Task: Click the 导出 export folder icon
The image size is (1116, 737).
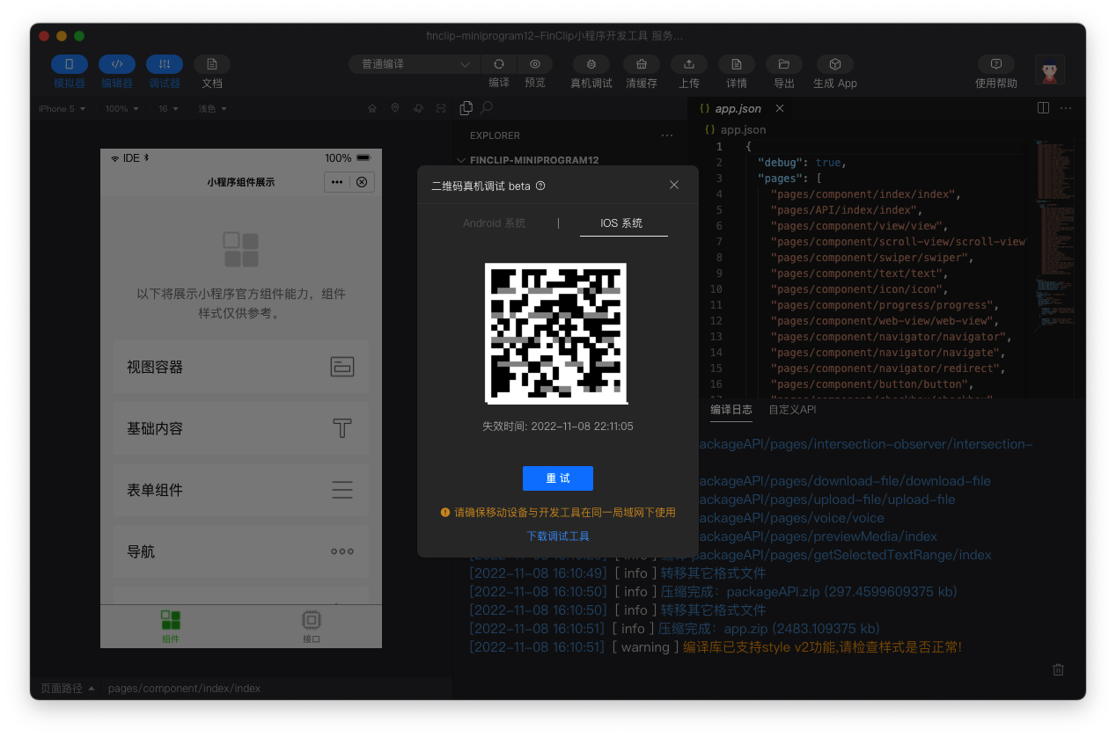Action: pos(783,64)
